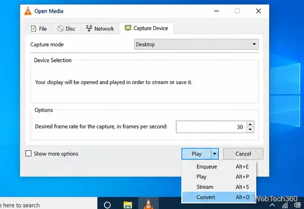Select the Network tab

click(99, 28)
